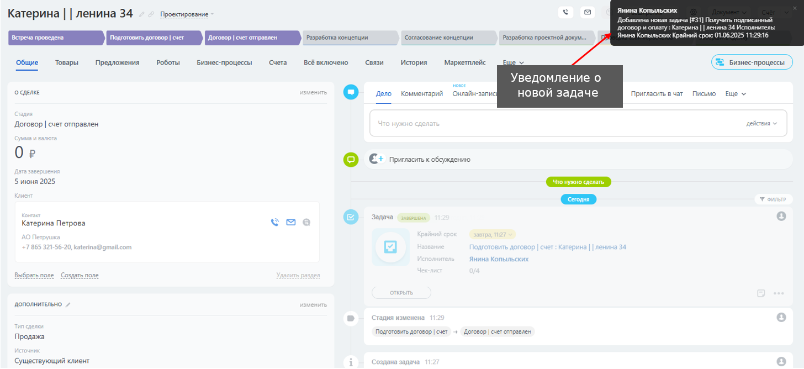
Task: Call Катерина Петрова from contact card
Action: pos(275,223)
